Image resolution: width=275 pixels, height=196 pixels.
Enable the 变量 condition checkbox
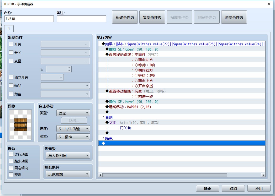pos(11,61)
